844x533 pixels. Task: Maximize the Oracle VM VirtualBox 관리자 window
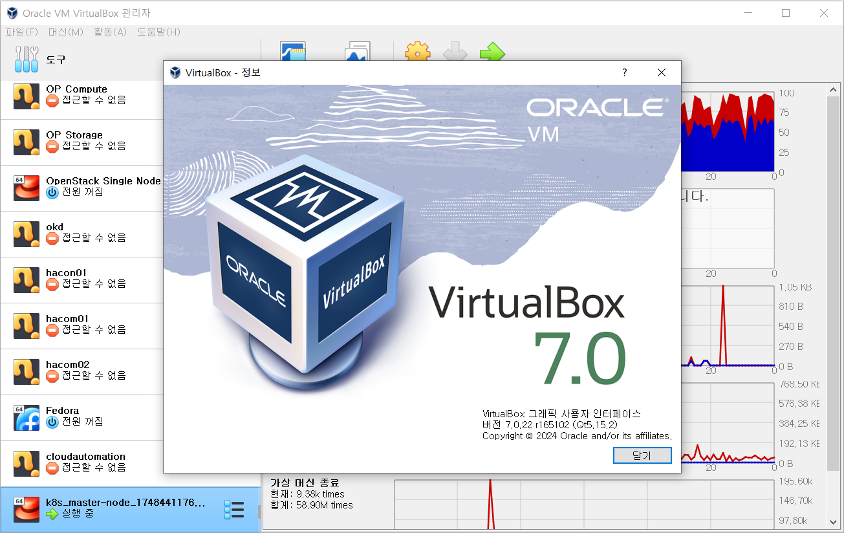(x=786, y=13)
